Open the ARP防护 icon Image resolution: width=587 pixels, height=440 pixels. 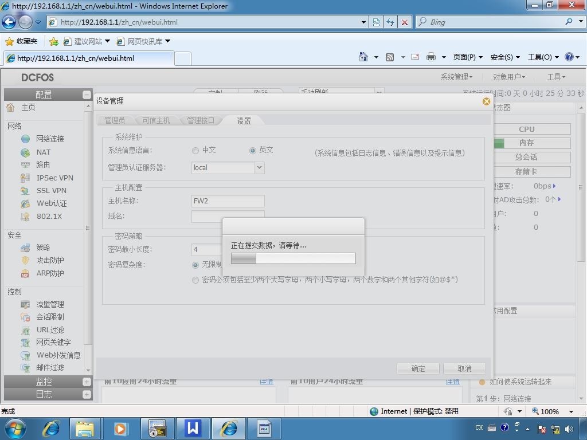click(25, 273)
